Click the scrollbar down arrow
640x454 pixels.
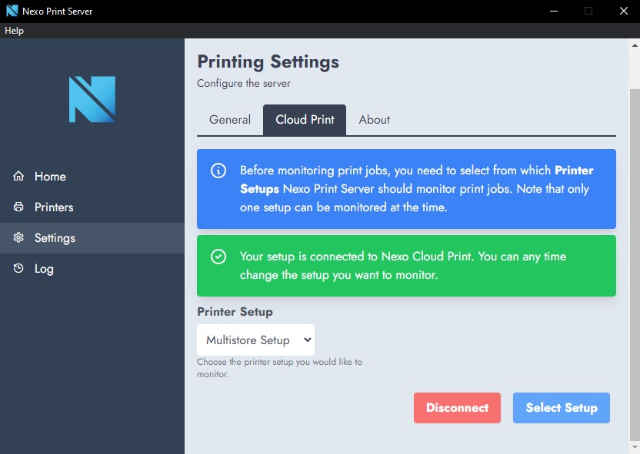[635, 448]
